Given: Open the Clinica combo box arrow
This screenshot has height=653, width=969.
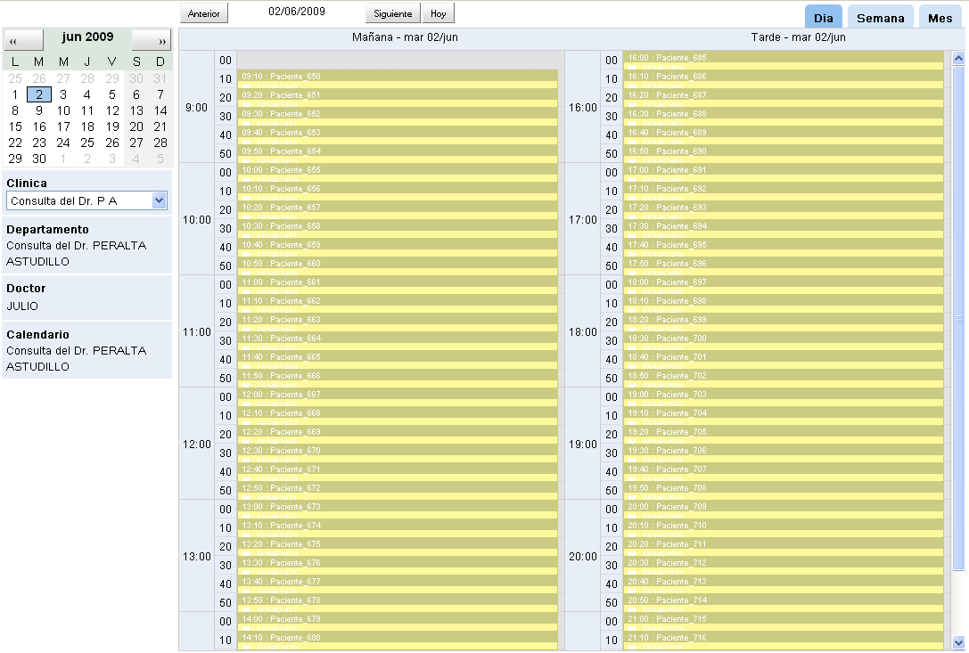Looking at the screenshot, I should pyautogui.click(x=159, y=200).
